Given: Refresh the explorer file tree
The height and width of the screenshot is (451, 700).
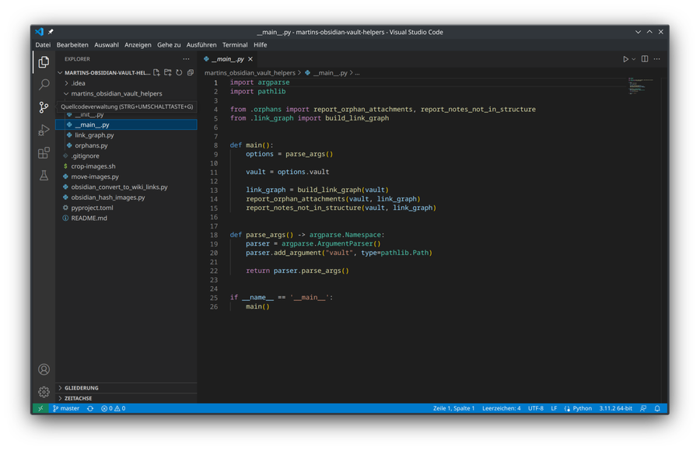Looking at the screenshot, I should tap(179, 72).
